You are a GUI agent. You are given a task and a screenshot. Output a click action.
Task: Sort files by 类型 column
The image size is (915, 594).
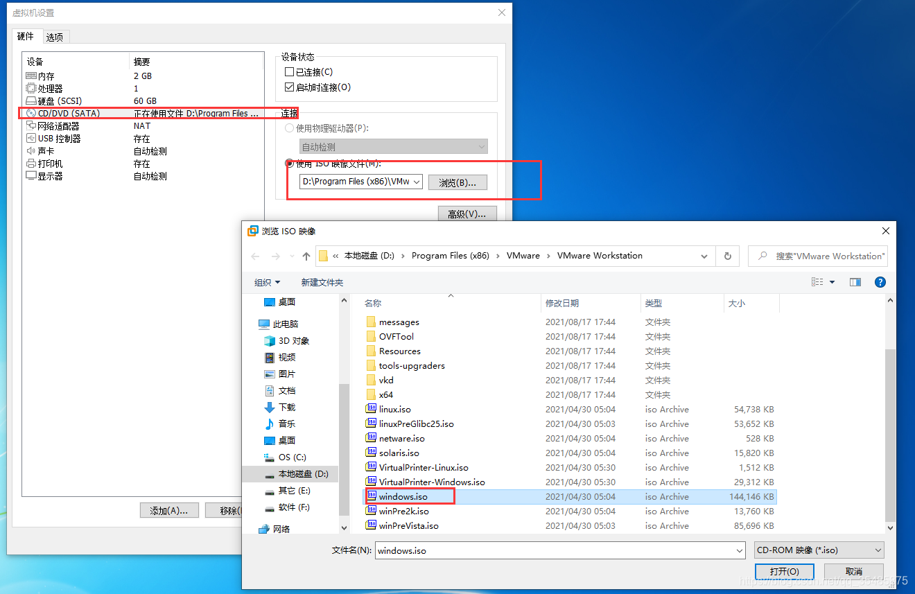pos(654,303)
